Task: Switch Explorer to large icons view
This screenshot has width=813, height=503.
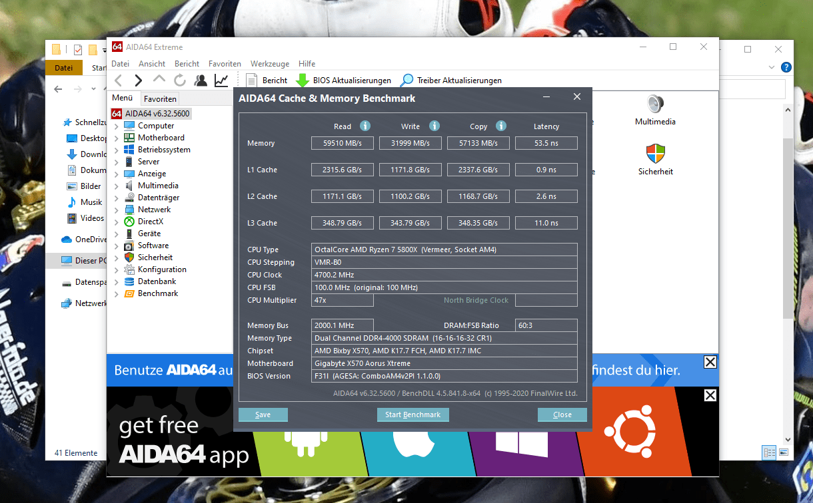Action: coord(784,452)
